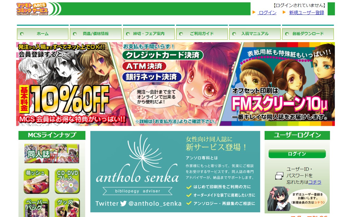362x217 pixels.
Task: Click the window icon beside ユーザーID・パスワード text
Action: click(x=279, y=176)
